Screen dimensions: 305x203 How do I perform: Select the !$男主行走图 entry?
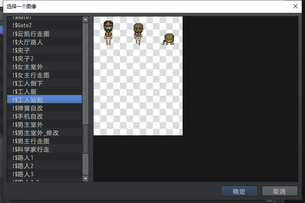[45, 141]
